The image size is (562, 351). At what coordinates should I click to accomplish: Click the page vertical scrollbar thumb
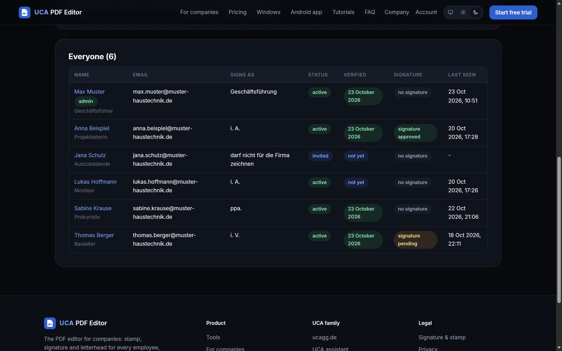click(x=559, y=230)
